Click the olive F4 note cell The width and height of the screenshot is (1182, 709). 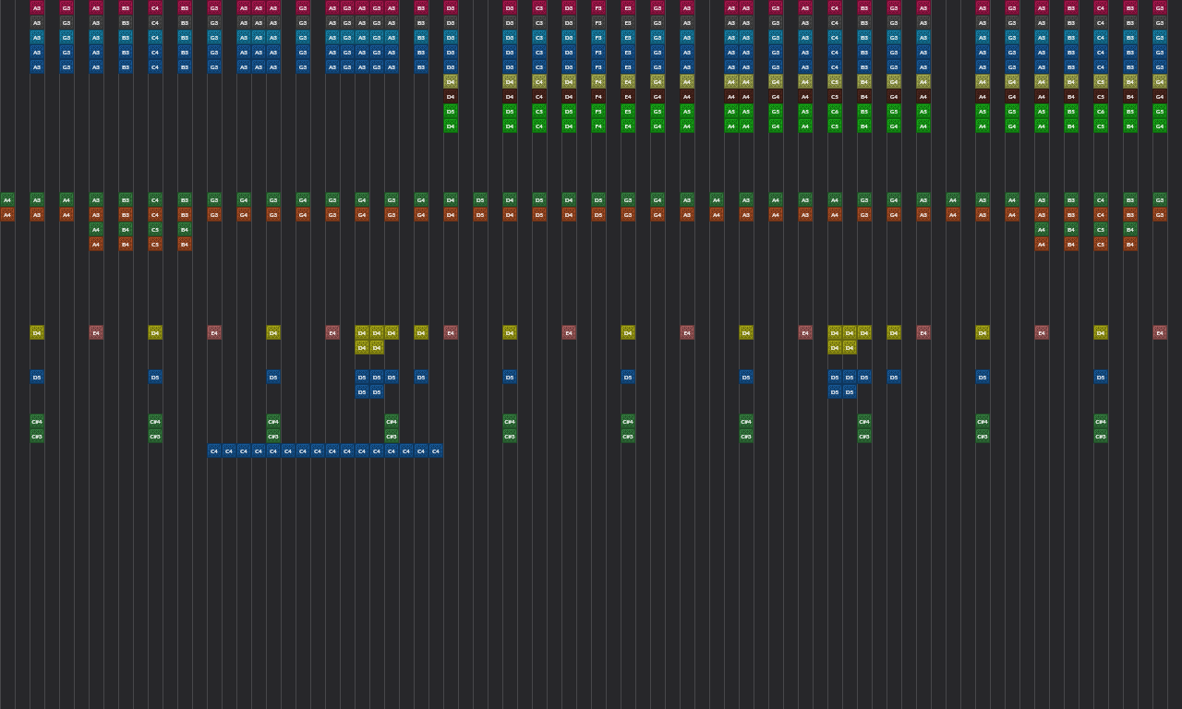coord(598,81)
